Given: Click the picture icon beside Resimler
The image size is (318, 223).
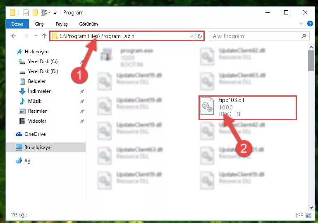Looking at the screenshot, I should (22, 111).
